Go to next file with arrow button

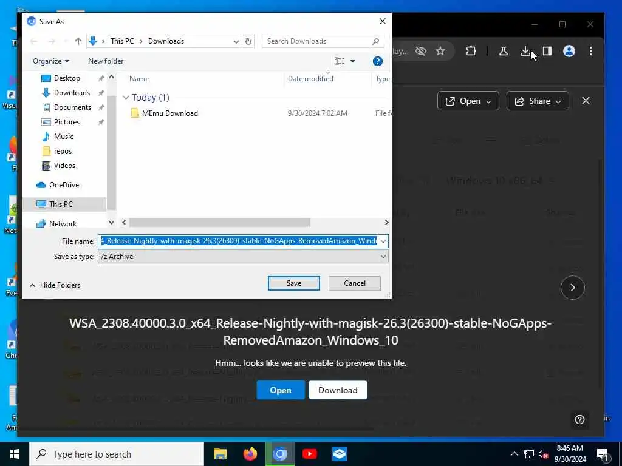(572, 287)
